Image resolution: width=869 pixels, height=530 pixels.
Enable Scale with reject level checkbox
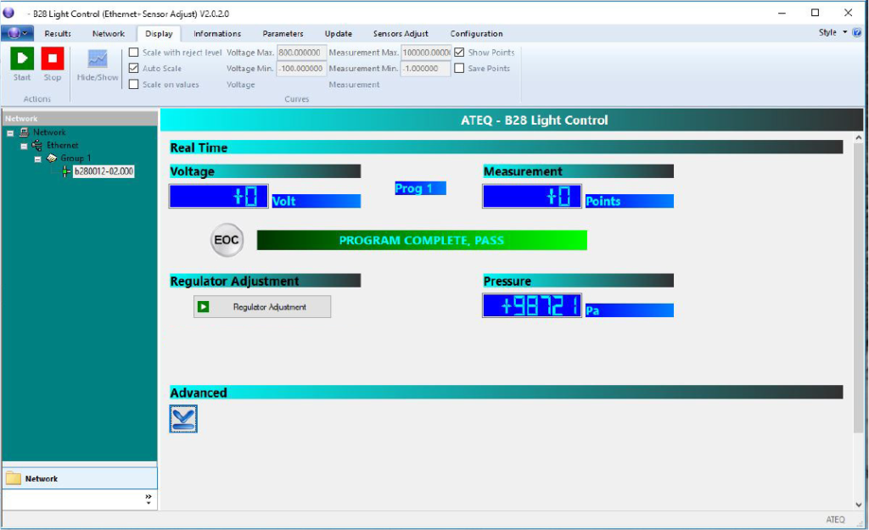point(134,53)
